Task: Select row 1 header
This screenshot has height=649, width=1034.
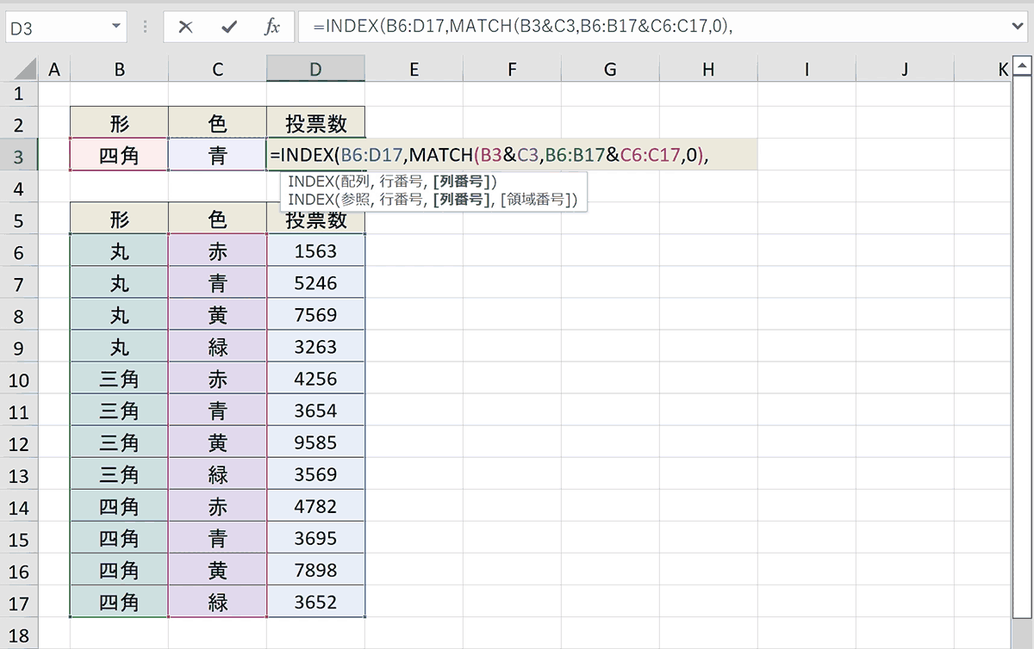Action: [x=19, y=93]
